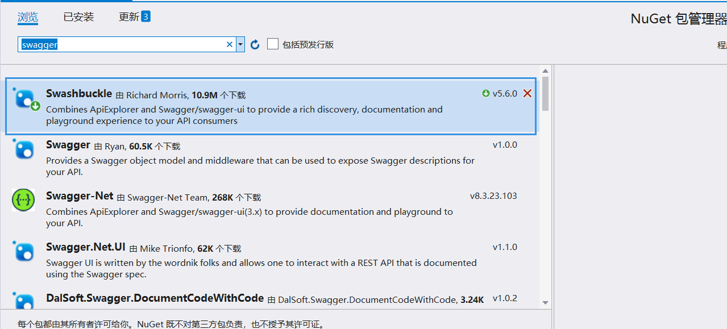Screen dimensions: 727x329
Task: Click the Swashbuckle package icon
Action: point(26,99)
